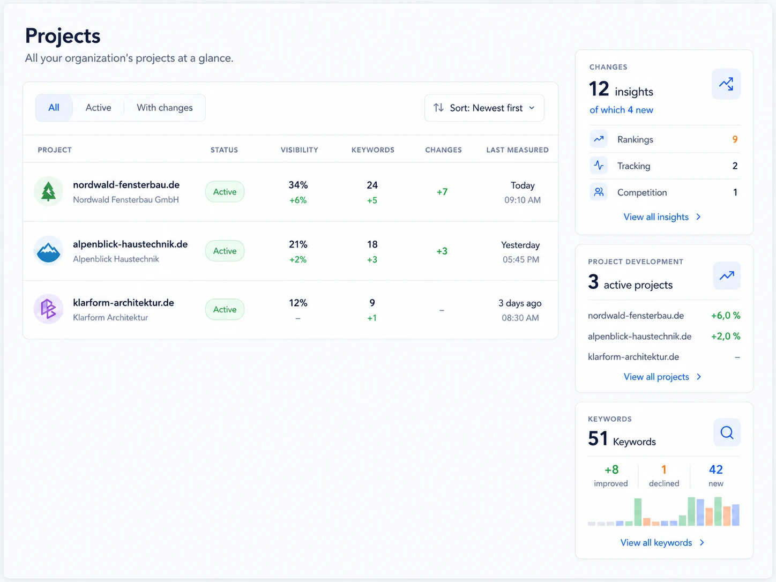Screen dimensions: 776x582
Task: Click the alpenblick-haustechnik.de mountain logo
Action: click(x=48, y=251)
